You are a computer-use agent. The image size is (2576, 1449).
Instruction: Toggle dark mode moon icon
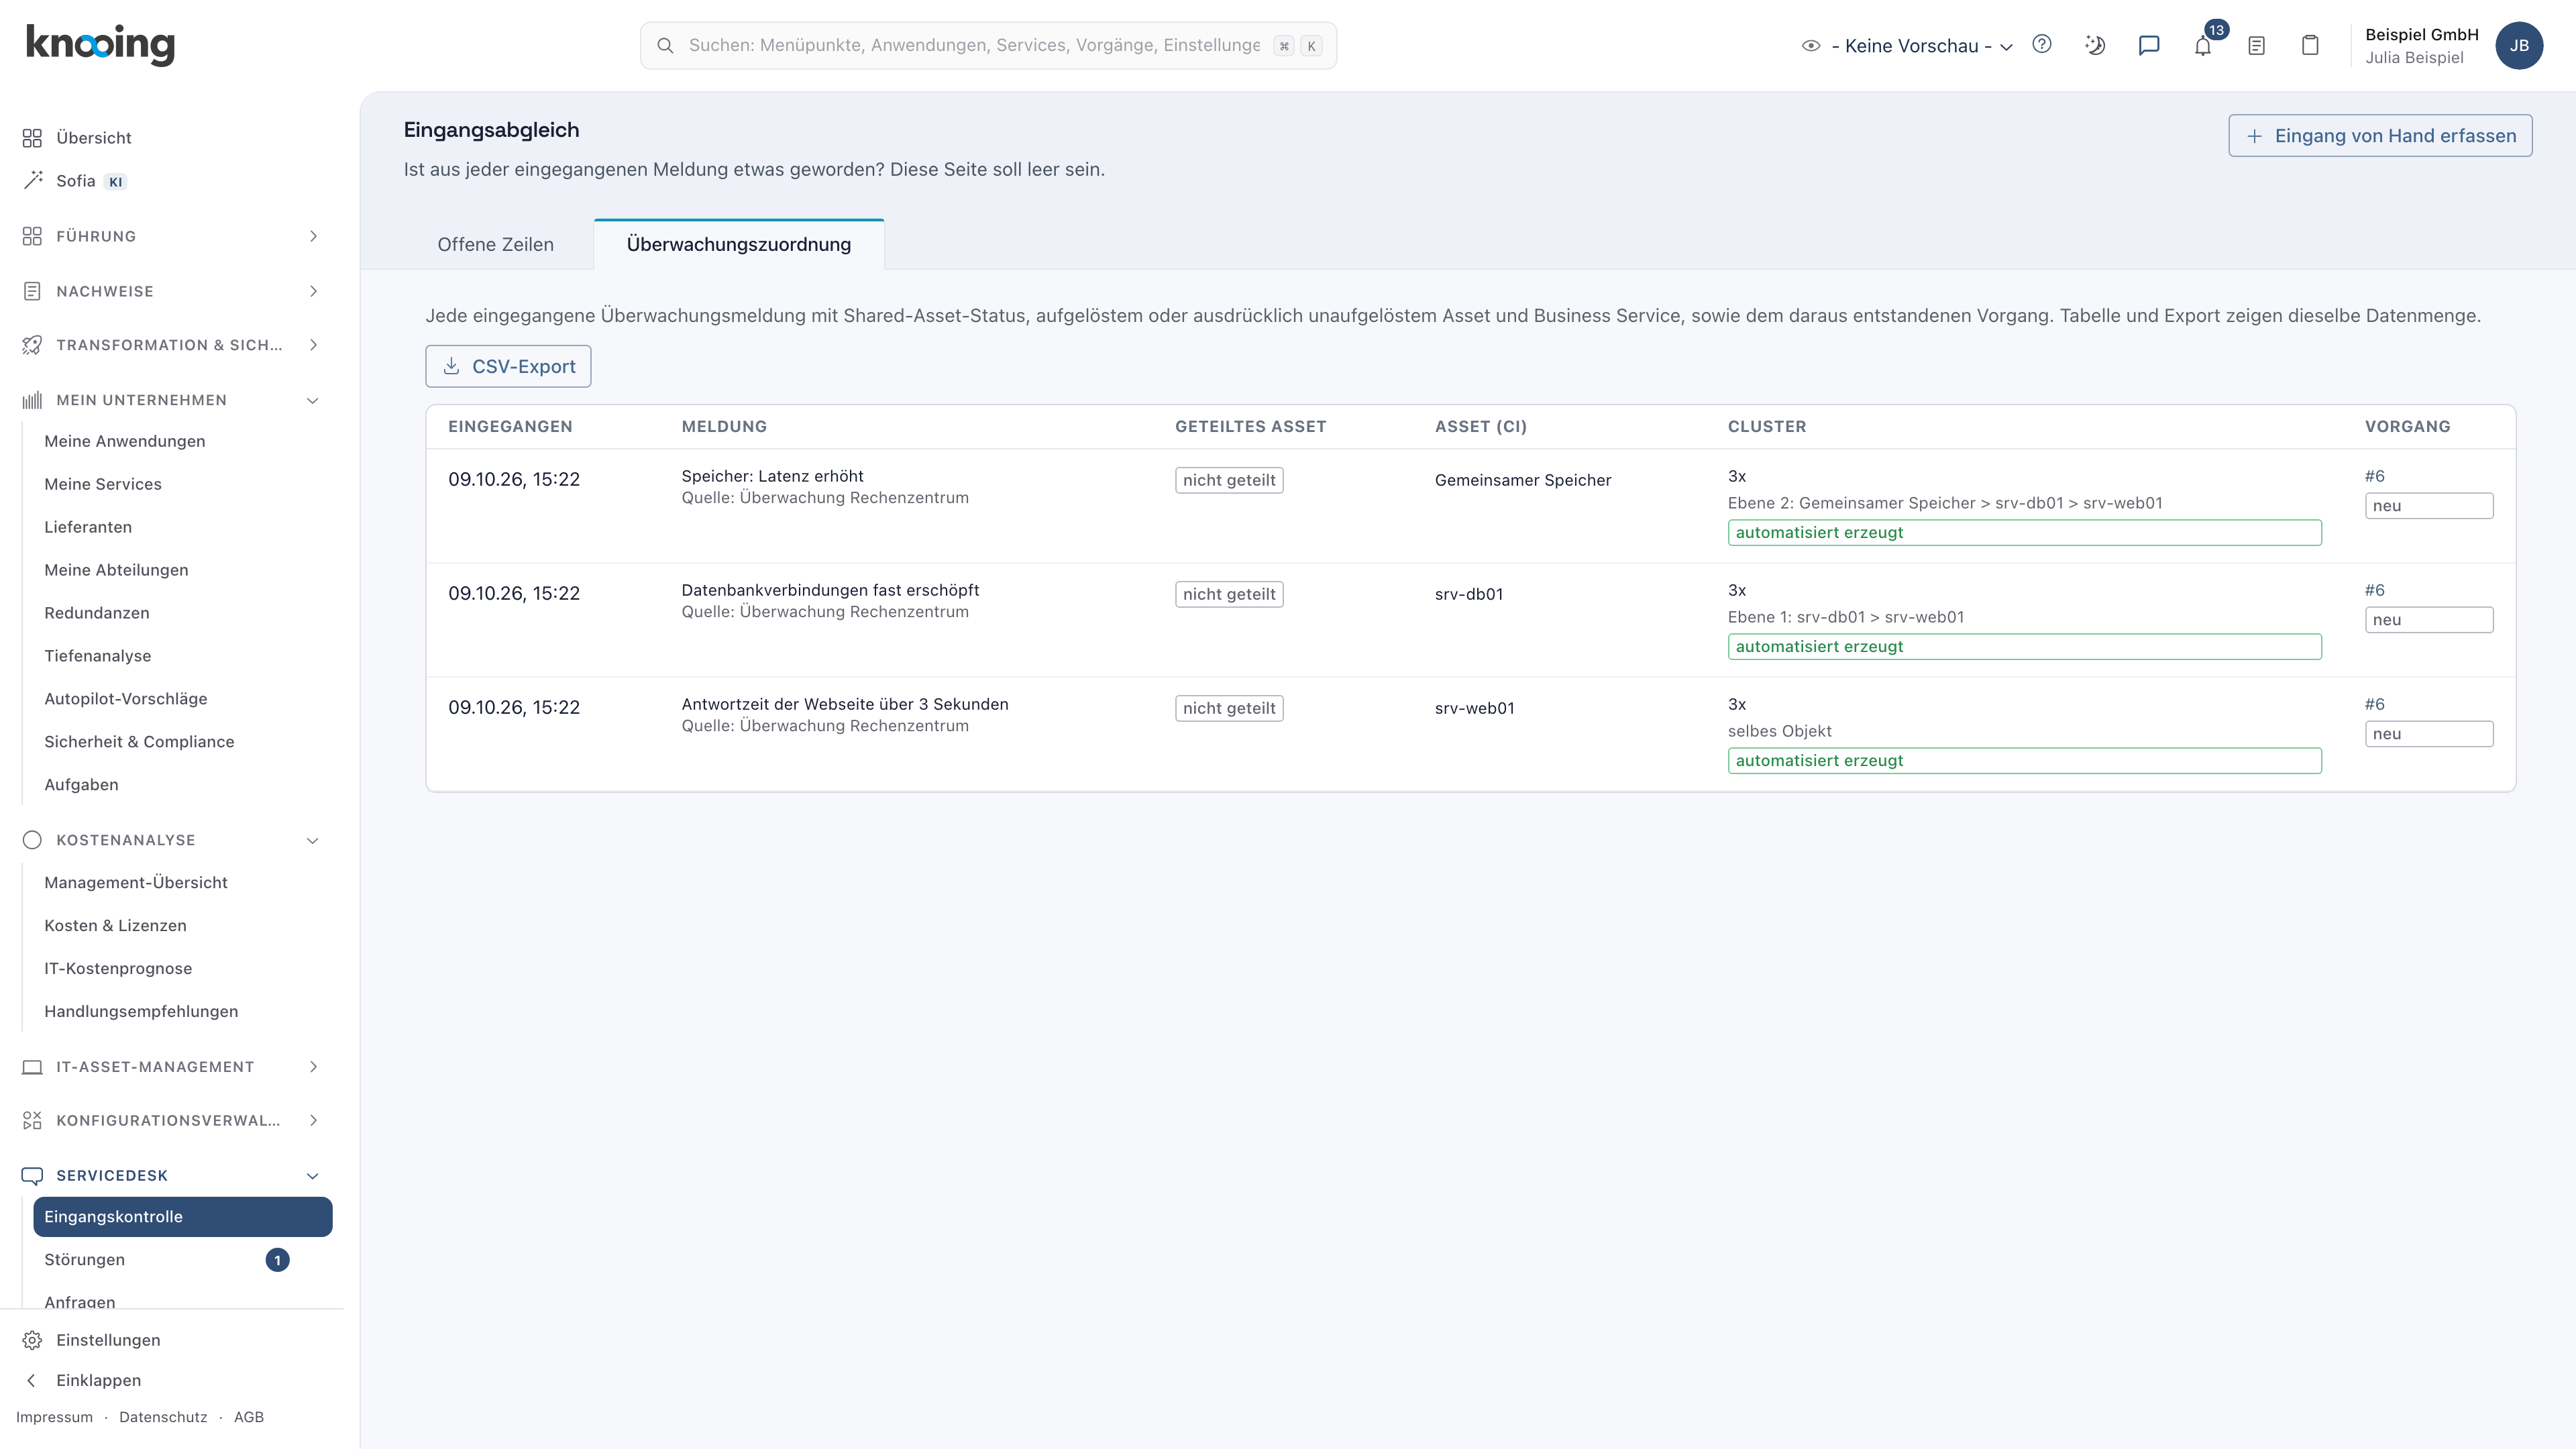[2095, 45]
